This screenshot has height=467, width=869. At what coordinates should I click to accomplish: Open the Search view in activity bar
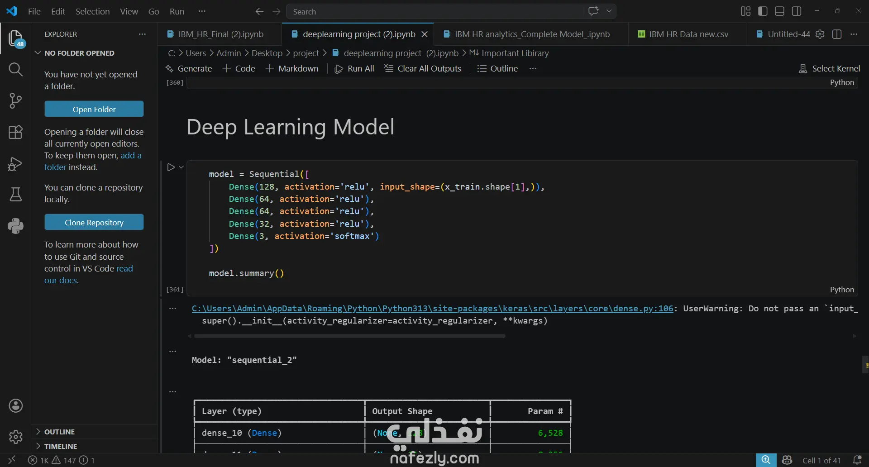[15, 69]
